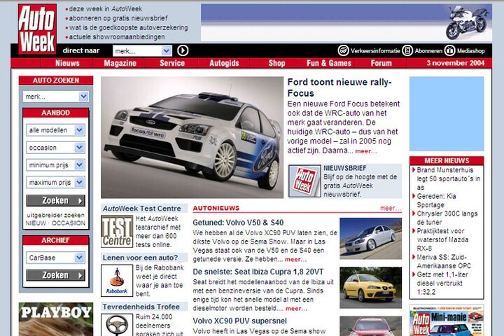Click meer... after the Ford Focus article

[366, 150]
